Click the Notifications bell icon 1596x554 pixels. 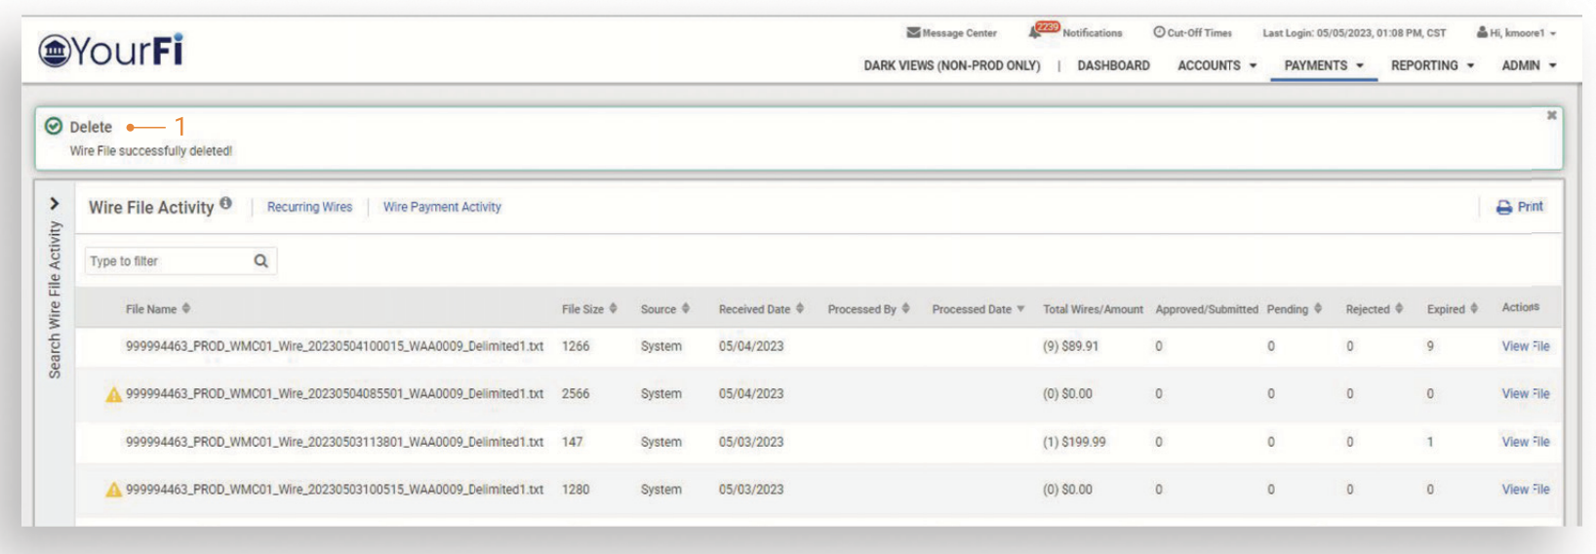[x=1035, y=33]
